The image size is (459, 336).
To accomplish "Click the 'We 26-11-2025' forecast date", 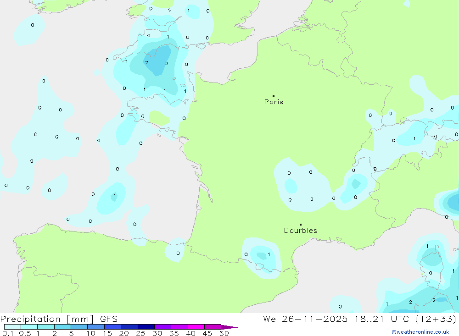I will pyautogui.click(x=305, y=319).
